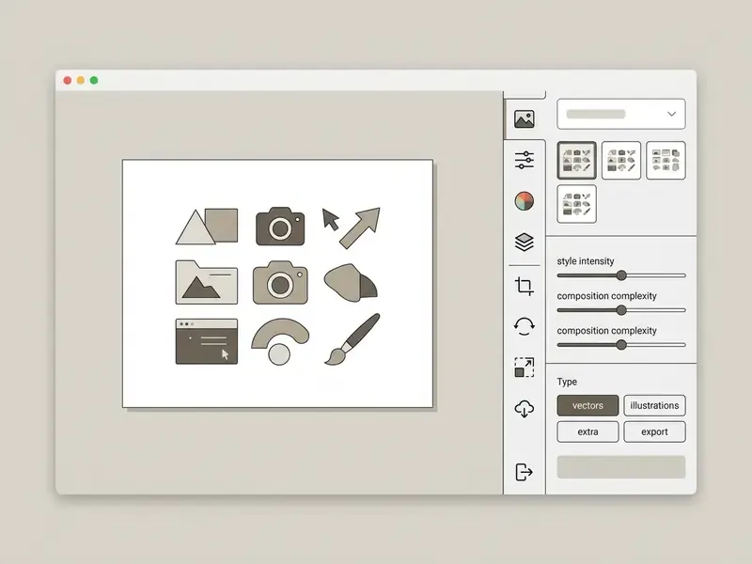Click the yellow minimize window button
Image resolution: width=752 pixels, height=564 pixels.
click(x=81, y=80)
